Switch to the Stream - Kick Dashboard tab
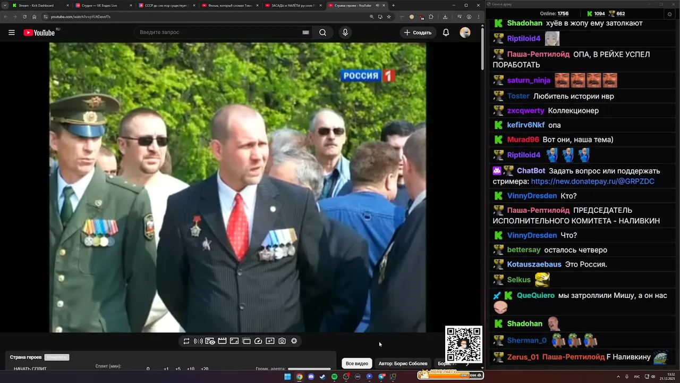 (x=40, y=5)
